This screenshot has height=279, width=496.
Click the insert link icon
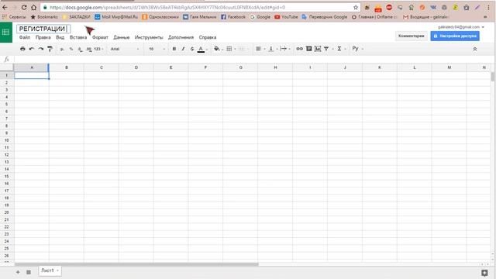click(300, 49)
